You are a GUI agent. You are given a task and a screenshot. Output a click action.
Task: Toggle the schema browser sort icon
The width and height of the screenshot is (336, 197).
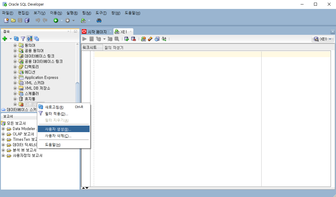click(x=29, y=39)
